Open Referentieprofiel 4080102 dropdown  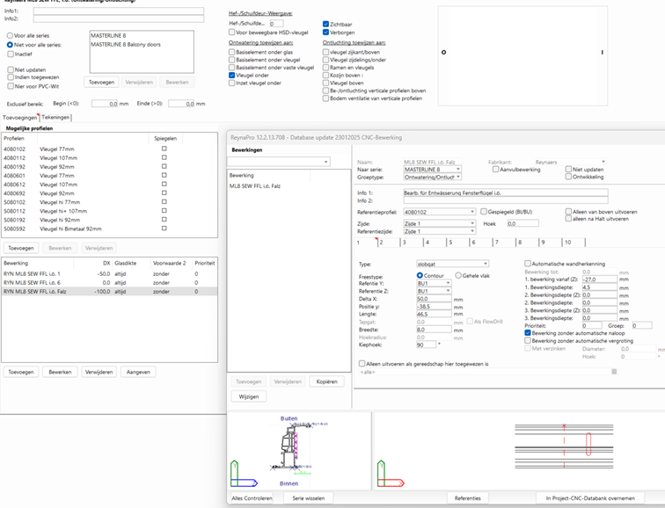pyautogui.click(x=472, y=212)
